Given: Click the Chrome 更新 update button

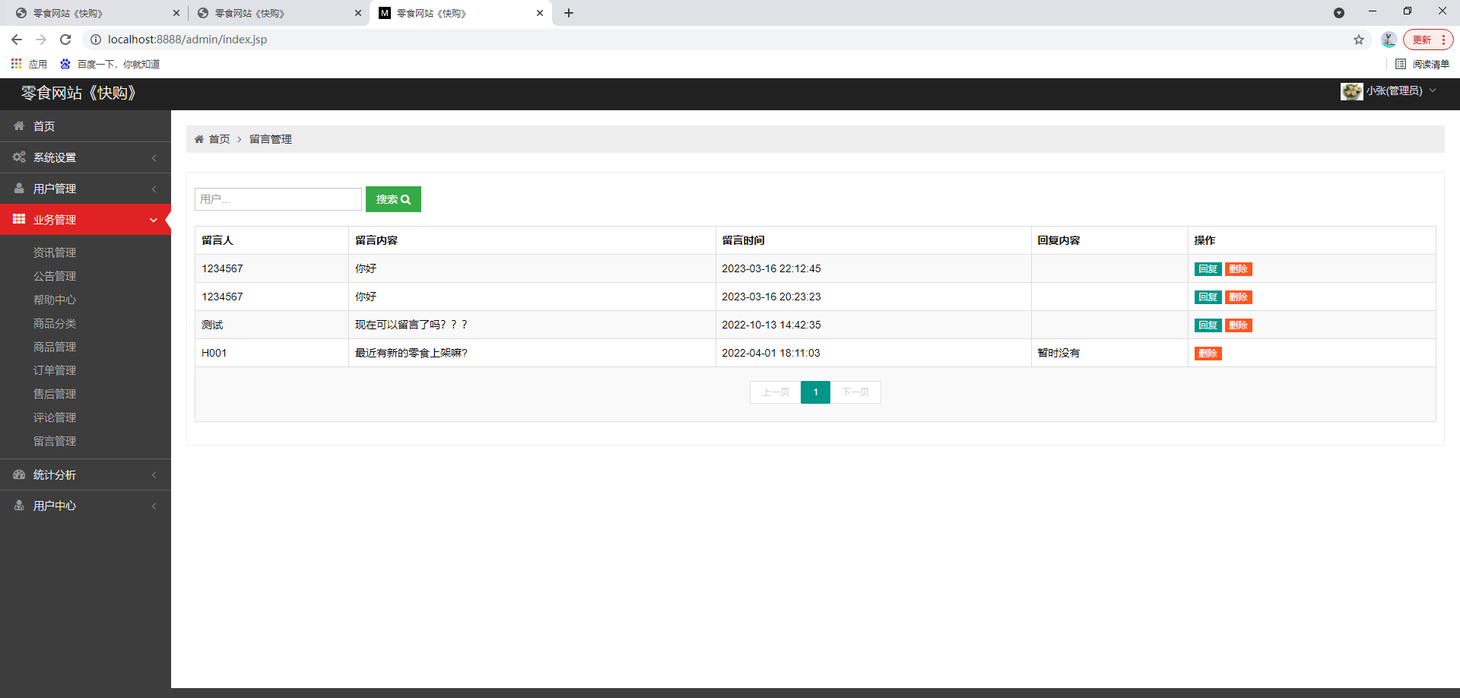Looking at the screenshot, I should click(1428, 40).
